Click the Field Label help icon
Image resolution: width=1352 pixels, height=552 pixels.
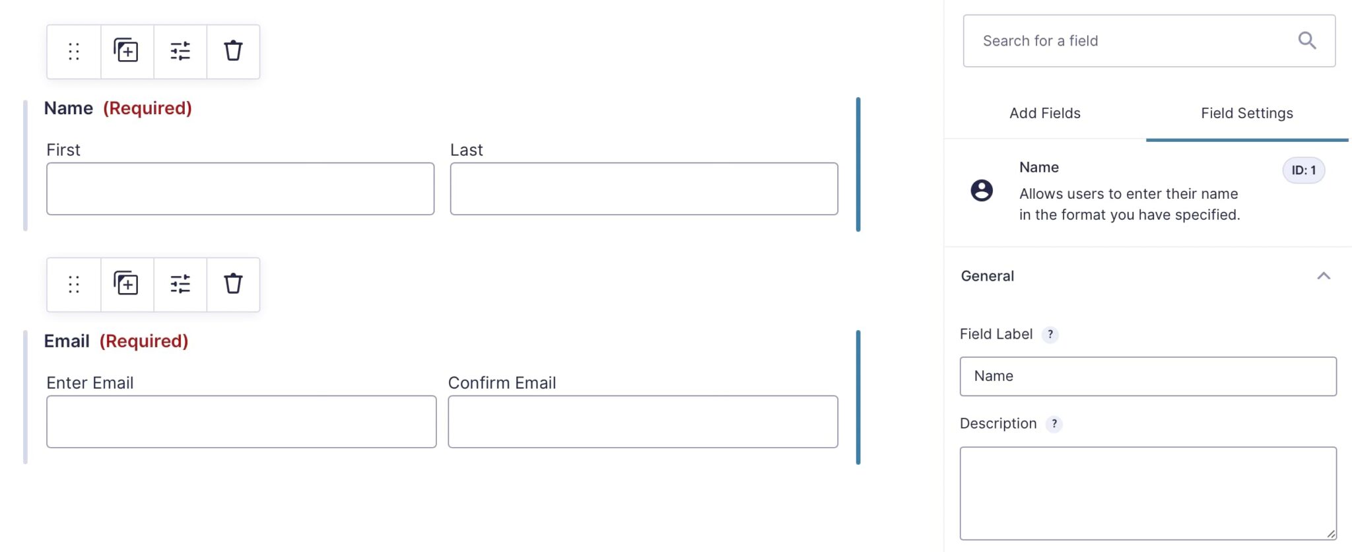pyautogui.click(x=1051, y=335)
